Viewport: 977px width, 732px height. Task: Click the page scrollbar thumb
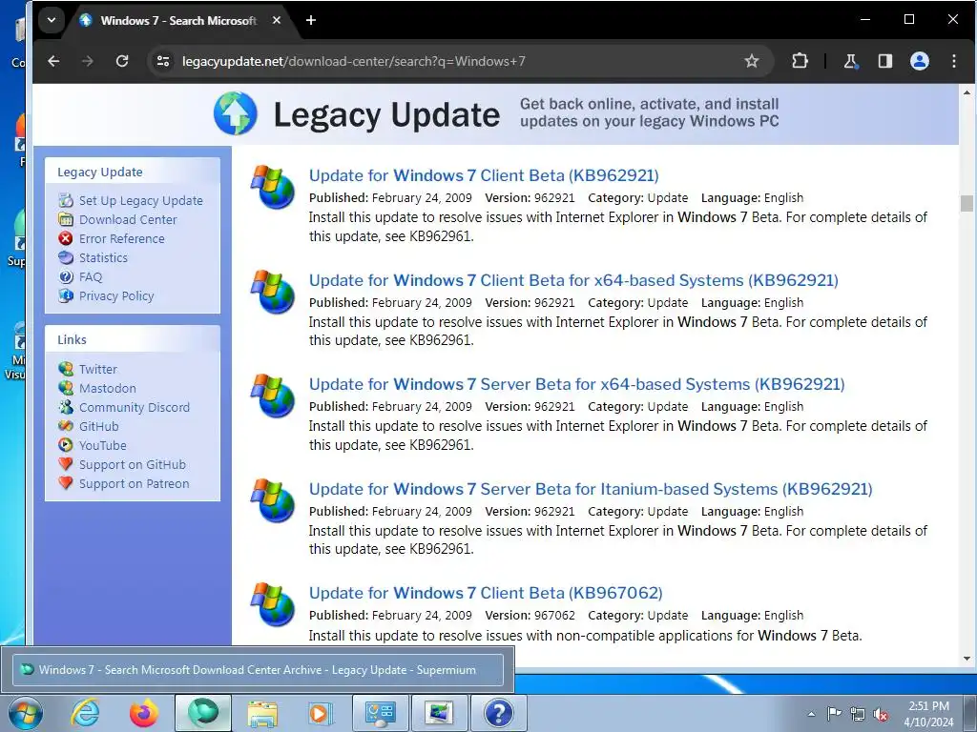point(967,203)
